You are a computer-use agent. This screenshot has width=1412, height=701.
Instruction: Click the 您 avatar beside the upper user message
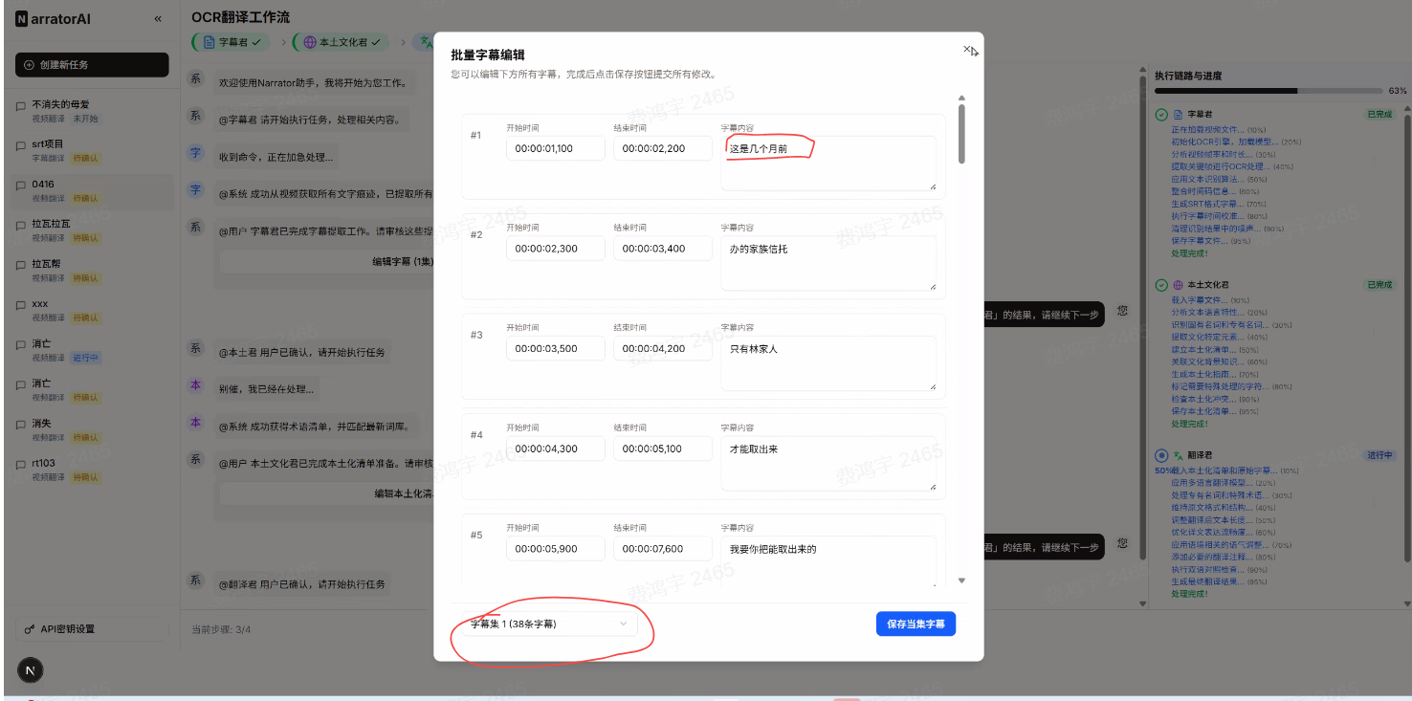1122,311
